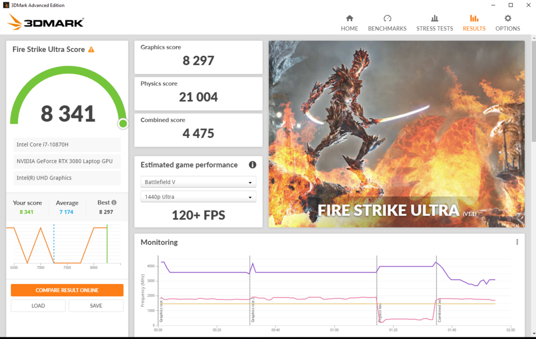Image resolution: width=536 pixels, height=339 pixels.
Task: Click the Save button
Action: 96,306
